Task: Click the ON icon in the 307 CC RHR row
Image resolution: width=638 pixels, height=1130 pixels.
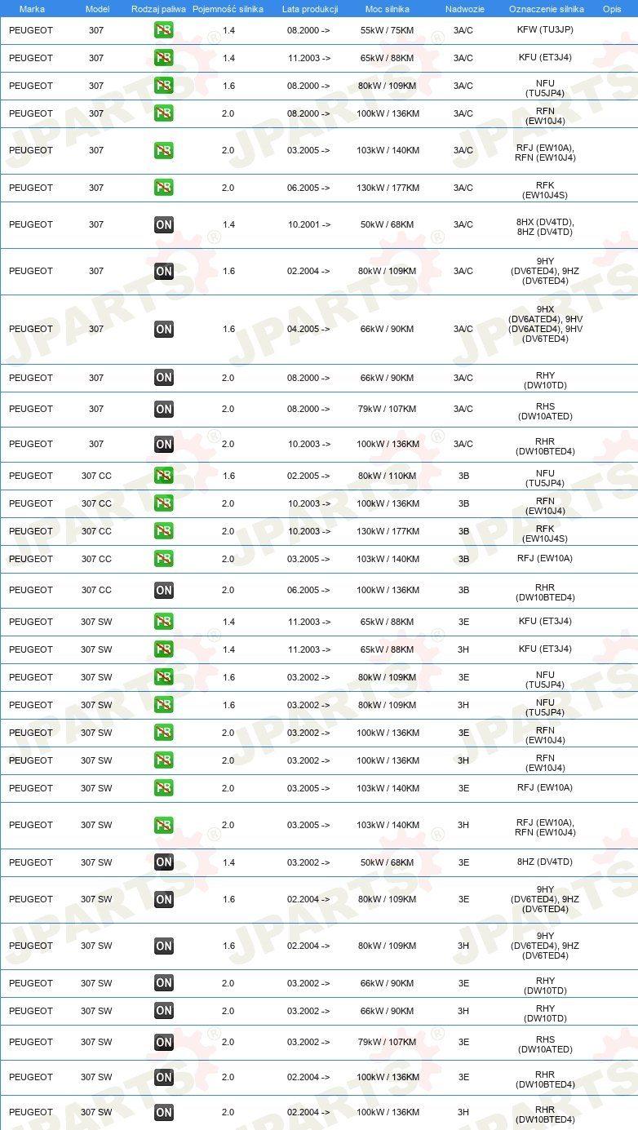Action: pyautogui.click(x=164, y=590)
